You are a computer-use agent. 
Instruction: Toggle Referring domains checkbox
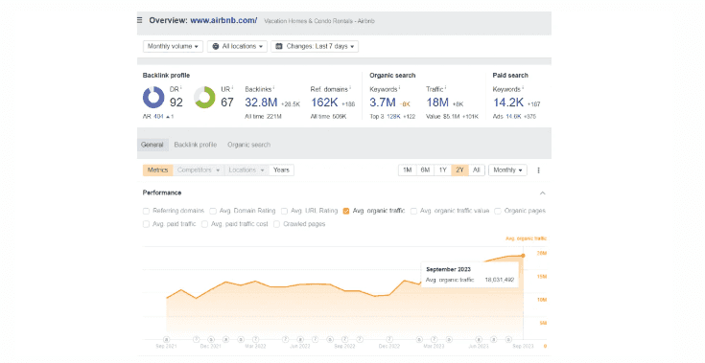click(x=146, y=211)
